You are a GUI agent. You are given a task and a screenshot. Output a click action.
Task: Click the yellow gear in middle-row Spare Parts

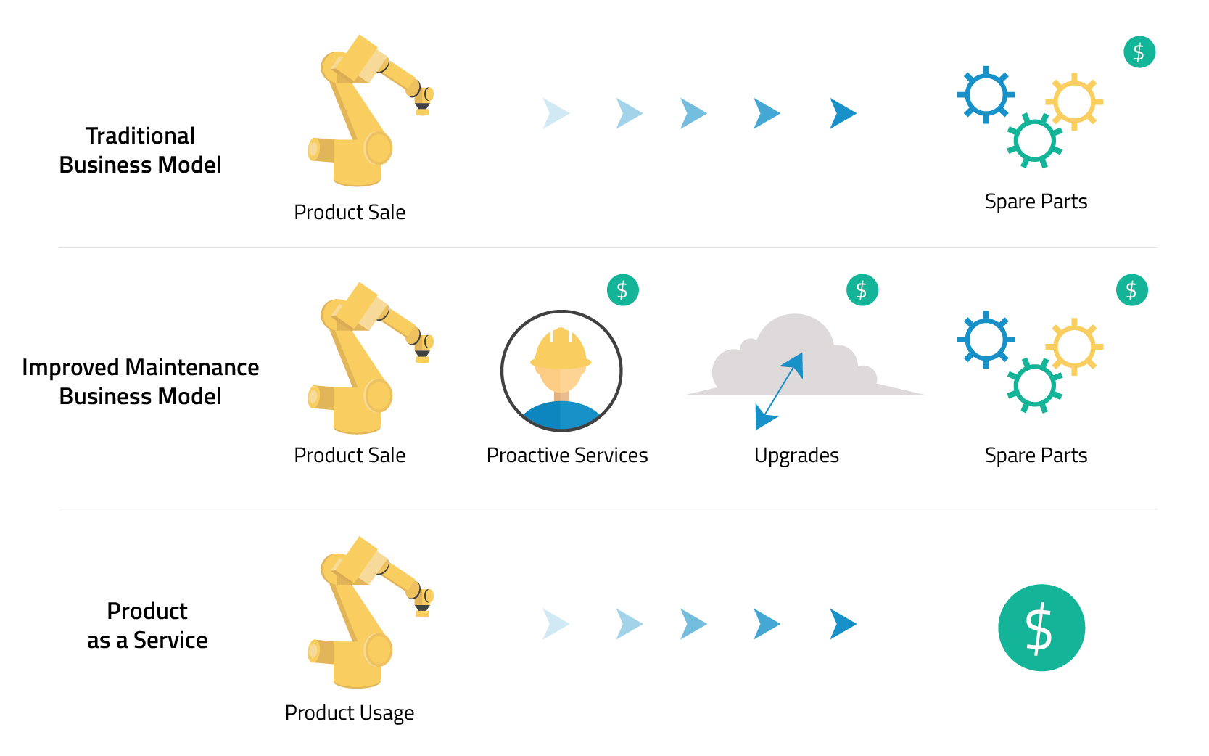click(1074, 347)
